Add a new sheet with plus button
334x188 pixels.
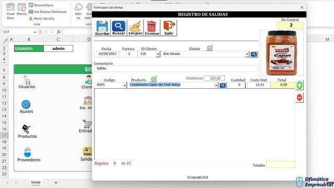coord(56,183)
